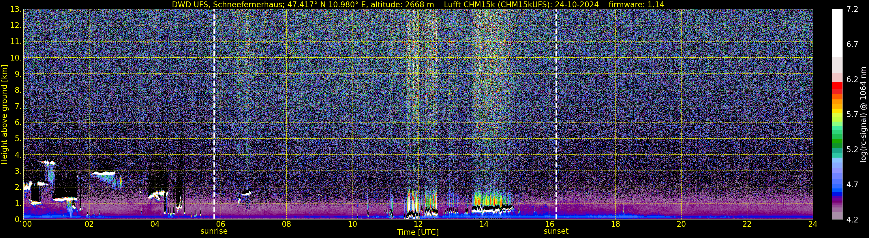Click the x-axis tick label '10'
Image resolution: width=869 pixels, height=238 pixels.
coord(352,224)
